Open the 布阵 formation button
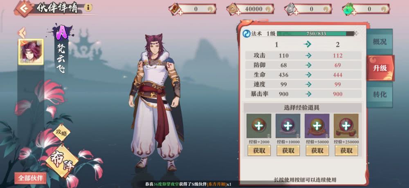This screenshot has height=188, width=409. coord(62,160)
